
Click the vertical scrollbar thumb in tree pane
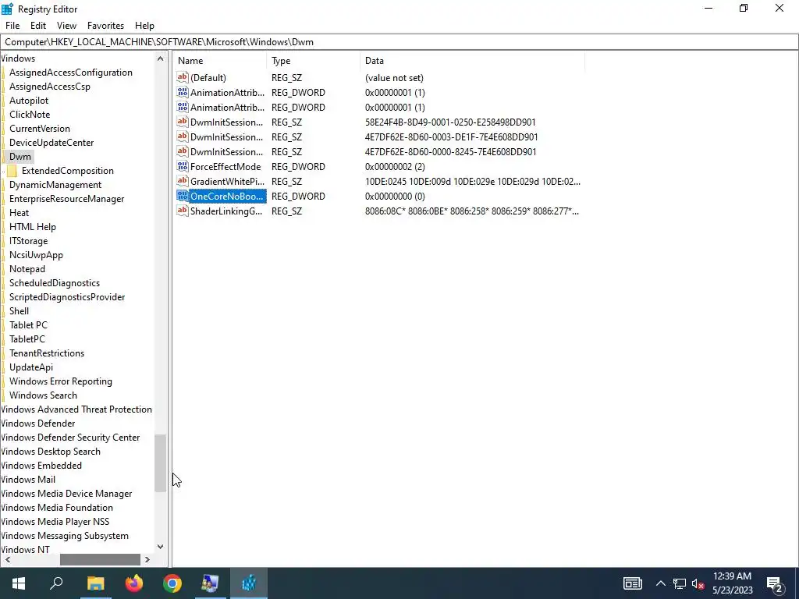tap(161, 463)
